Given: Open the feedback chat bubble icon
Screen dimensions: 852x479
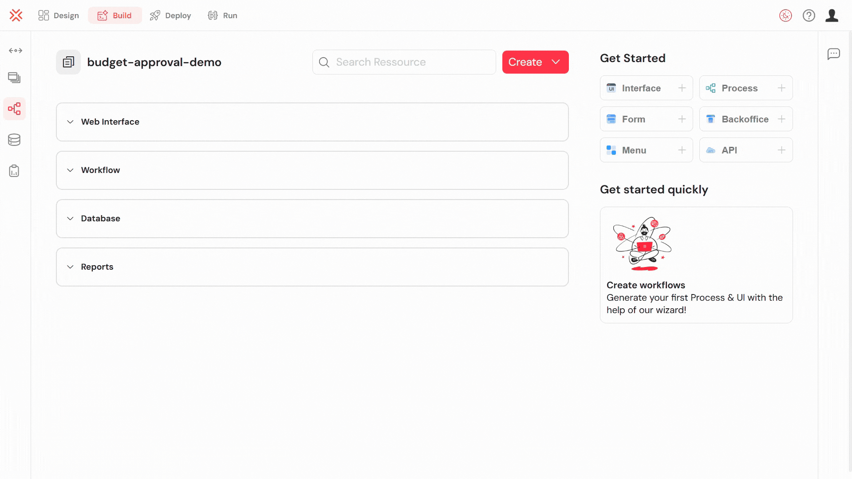Looking at the screenshot, I should coord(834,54).
